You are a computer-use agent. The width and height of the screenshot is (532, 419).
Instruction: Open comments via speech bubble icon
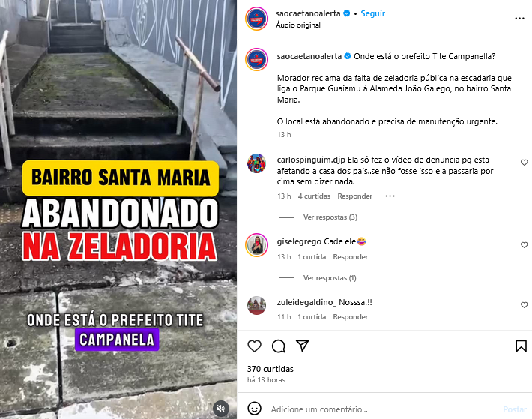pyautogui.click(x=278, y=346)
